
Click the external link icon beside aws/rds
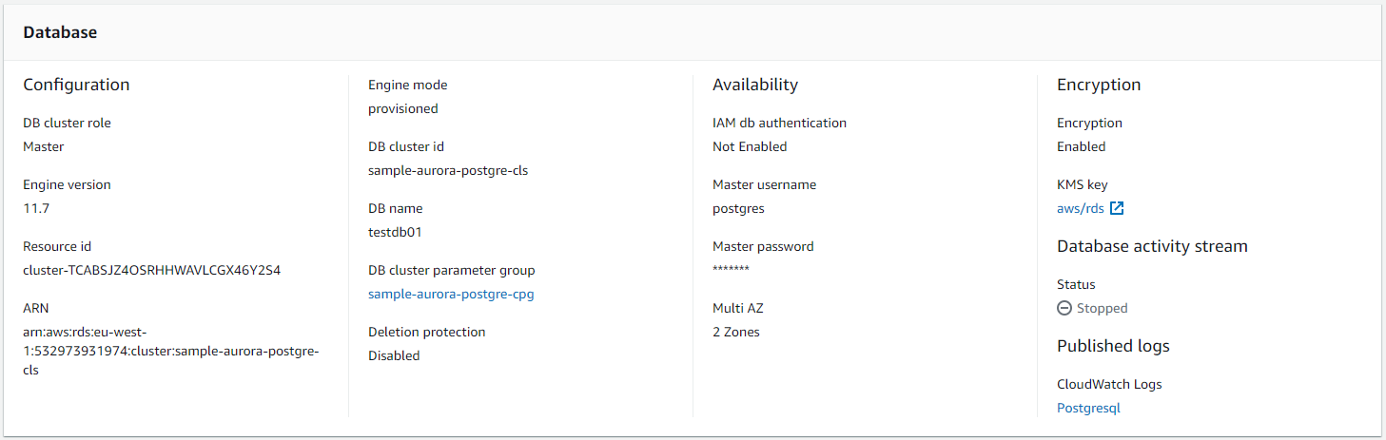tap(1118, 208)
